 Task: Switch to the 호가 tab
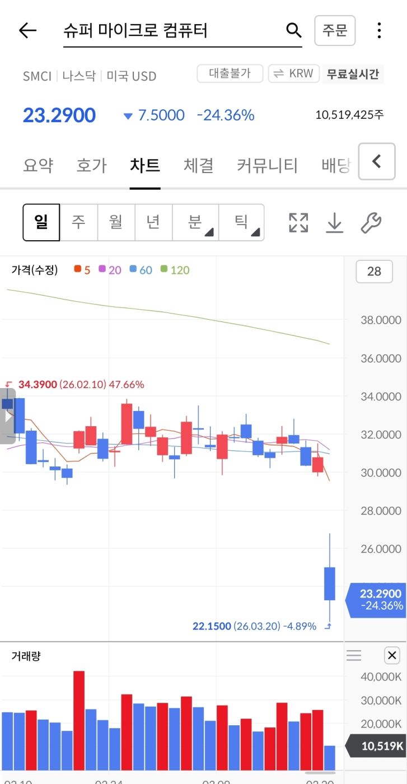[91, 165]
